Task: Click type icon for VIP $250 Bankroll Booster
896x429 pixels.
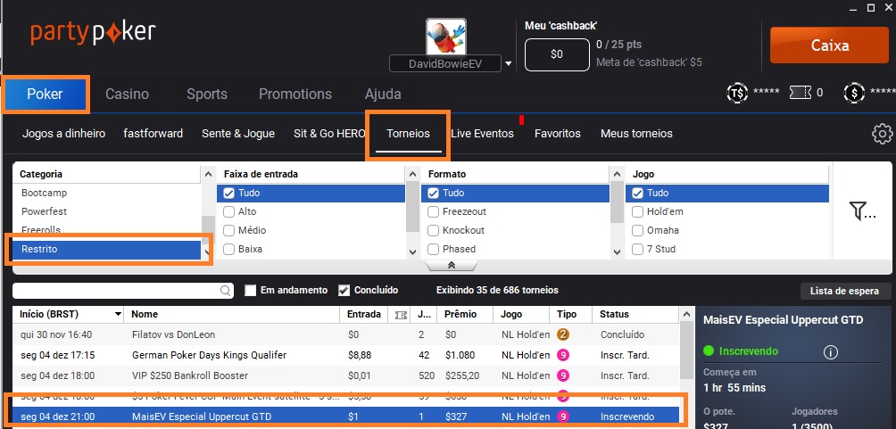Action: coord(563,375)
